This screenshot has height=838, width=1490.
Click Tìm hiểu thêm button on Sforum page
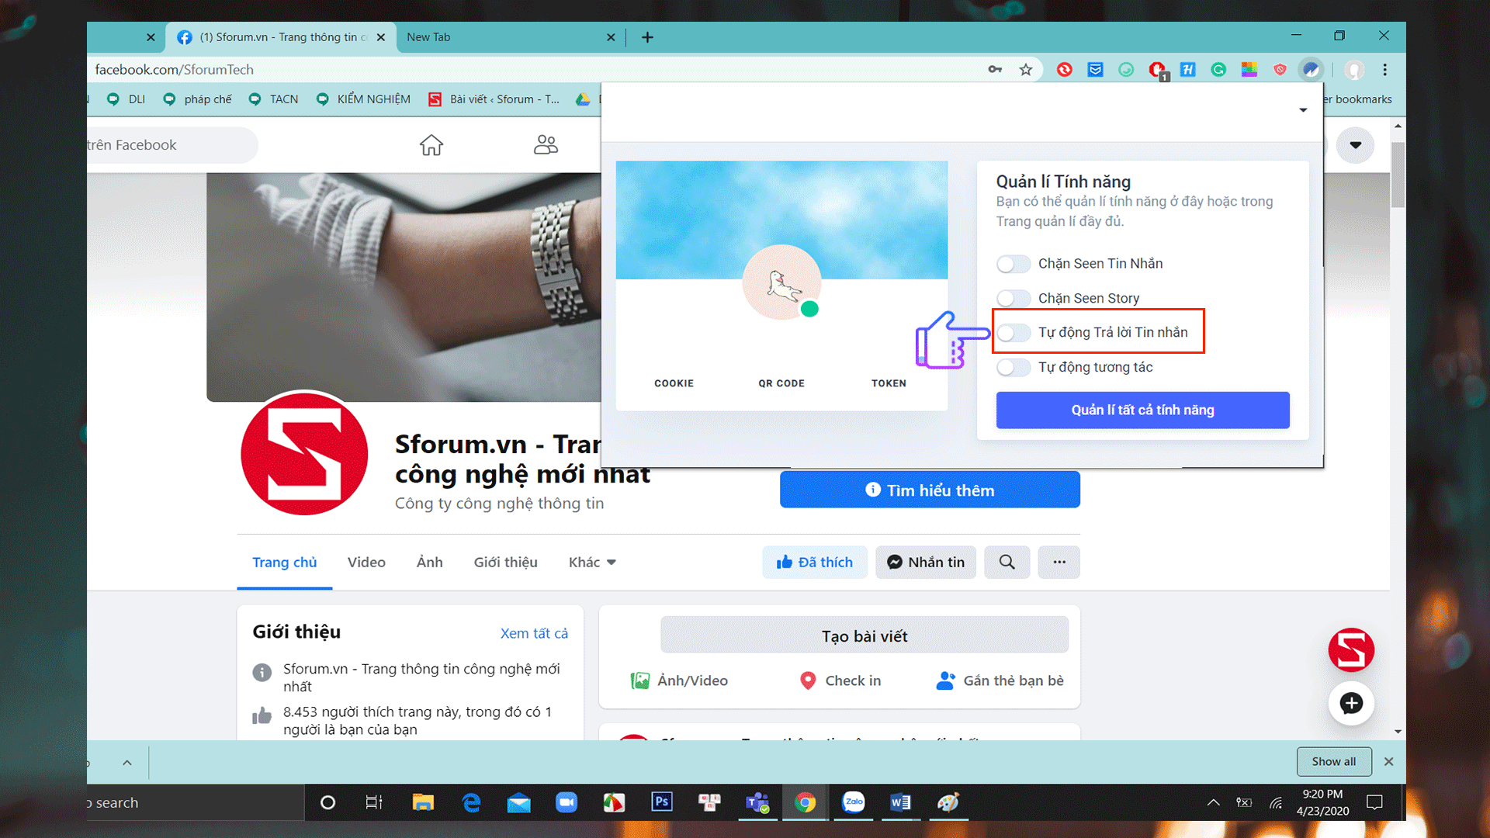[x=929, y=490]
